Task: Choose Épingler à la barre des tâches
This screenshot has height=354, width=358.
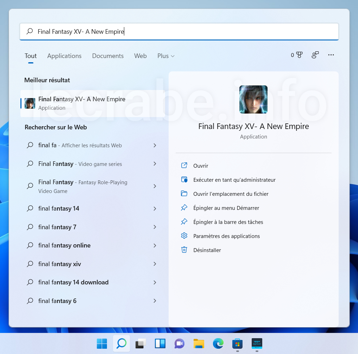Action: pos(228,222)
